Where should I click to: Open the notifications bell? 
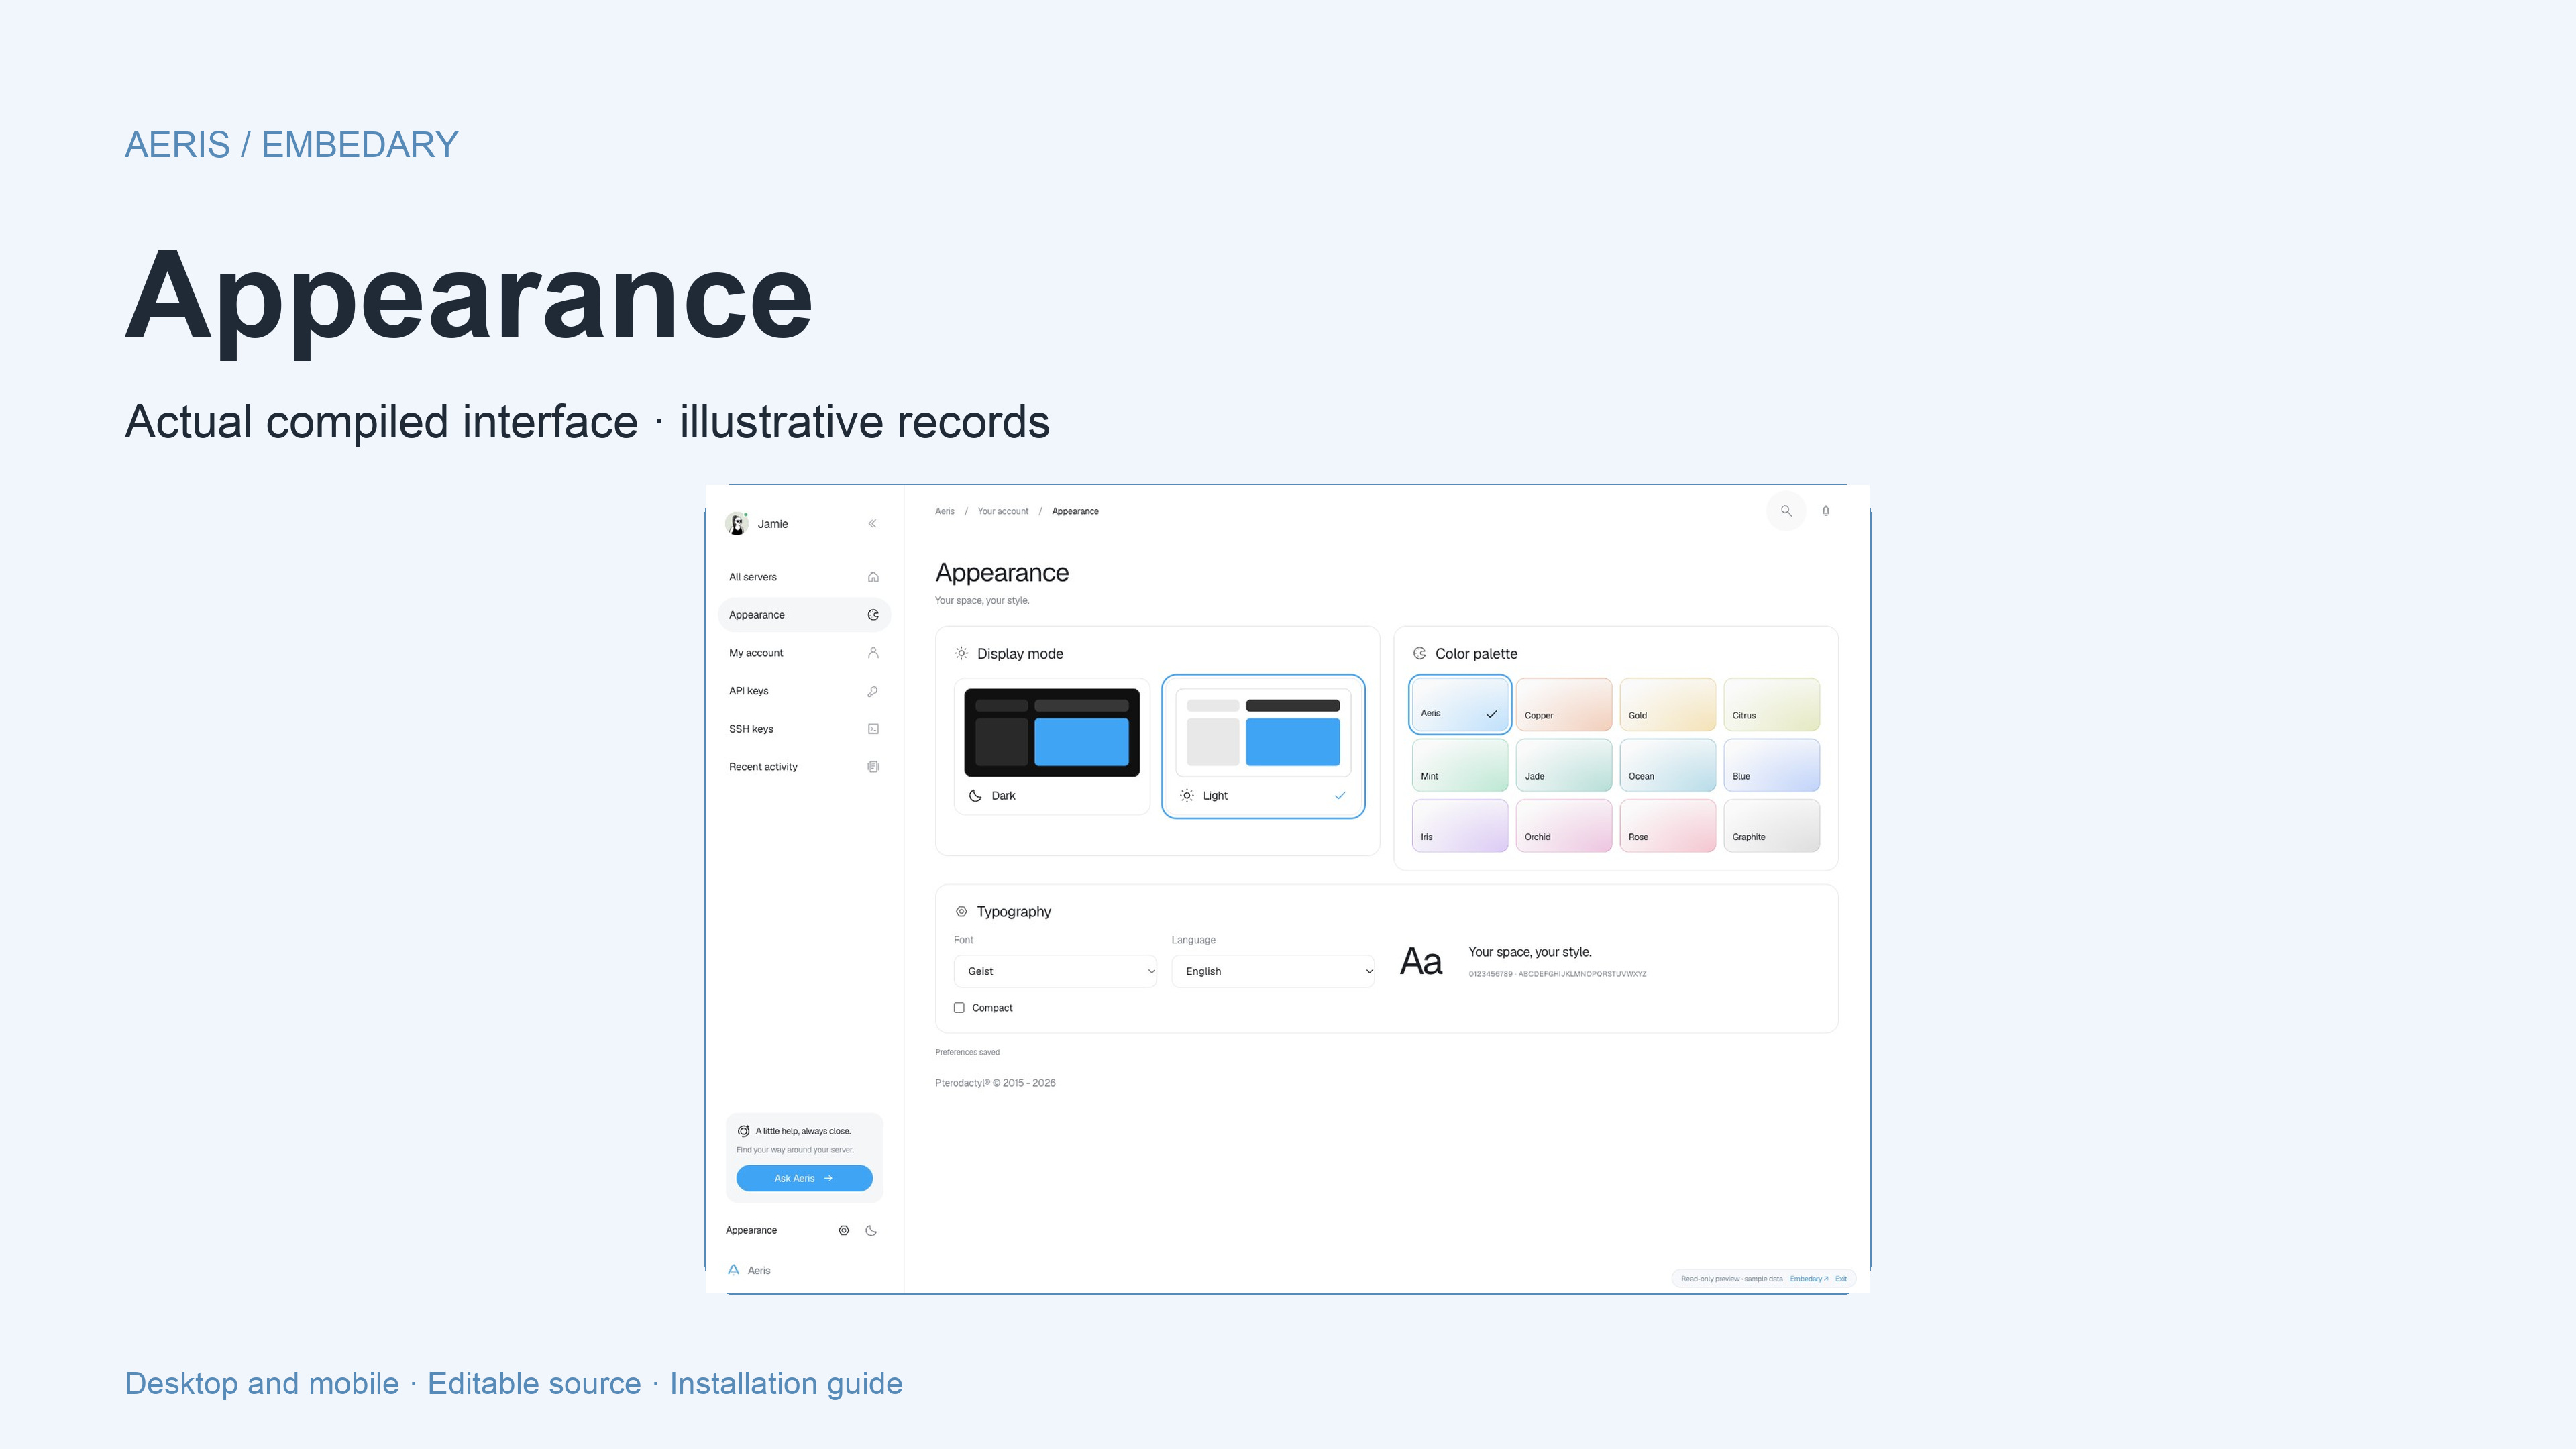click(1826, 511)
